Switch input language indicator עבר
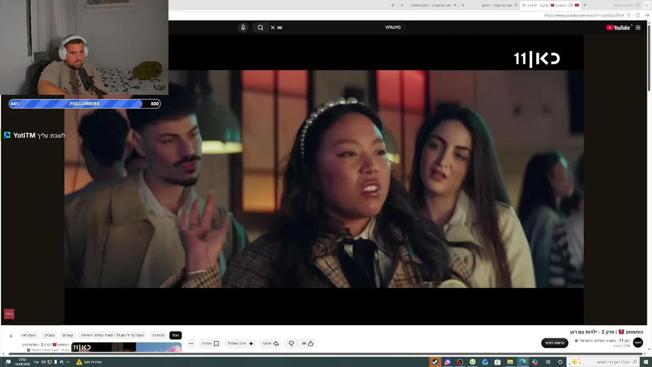 point(36,362)
